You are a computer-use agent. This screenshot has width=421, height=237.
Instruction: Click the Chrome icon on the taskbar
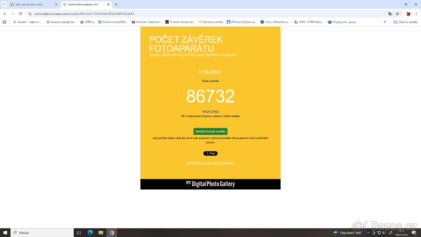112,232
